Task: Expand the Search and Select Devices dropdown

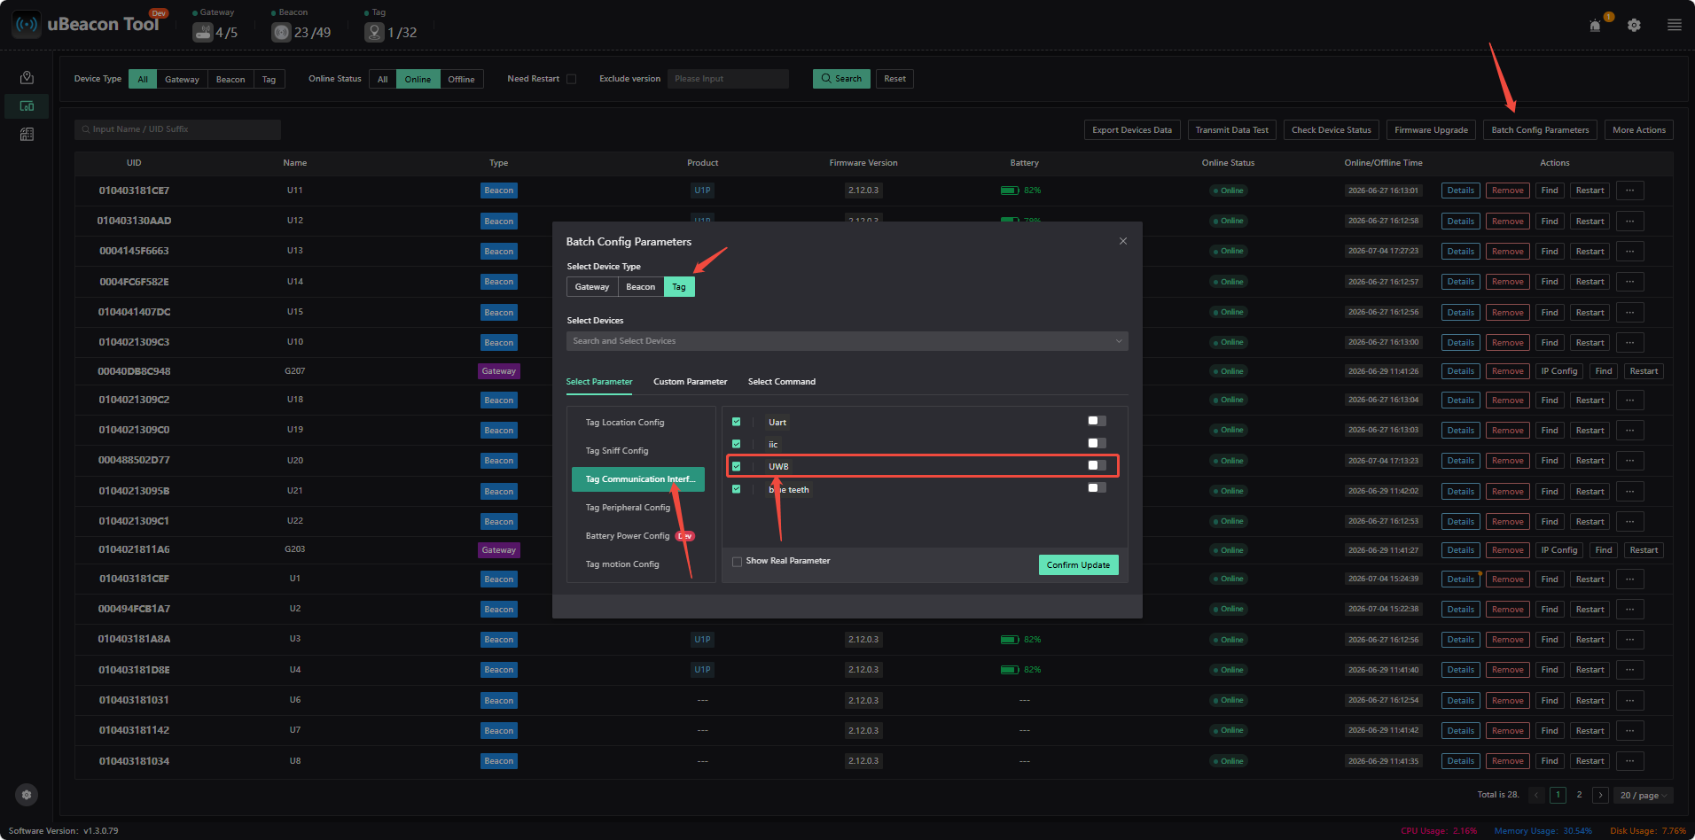Action: pos(847,341)
